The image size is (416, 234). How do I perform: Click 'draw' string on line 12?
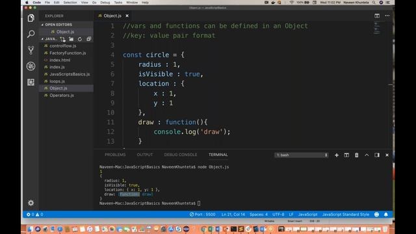point(211,131)
